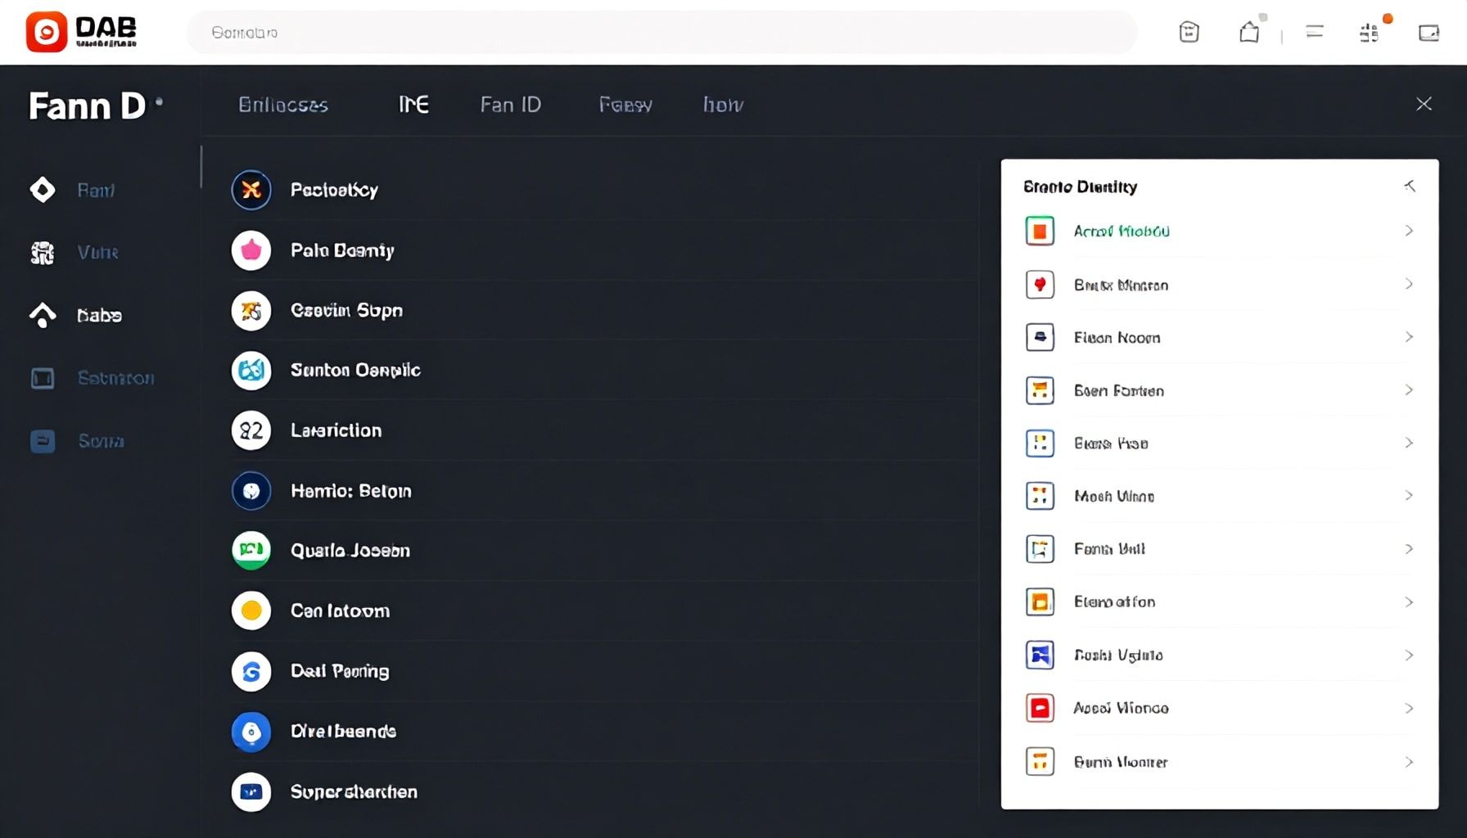
Task: Click the diamond icon in left sidebar
Action: click(43, 190)
